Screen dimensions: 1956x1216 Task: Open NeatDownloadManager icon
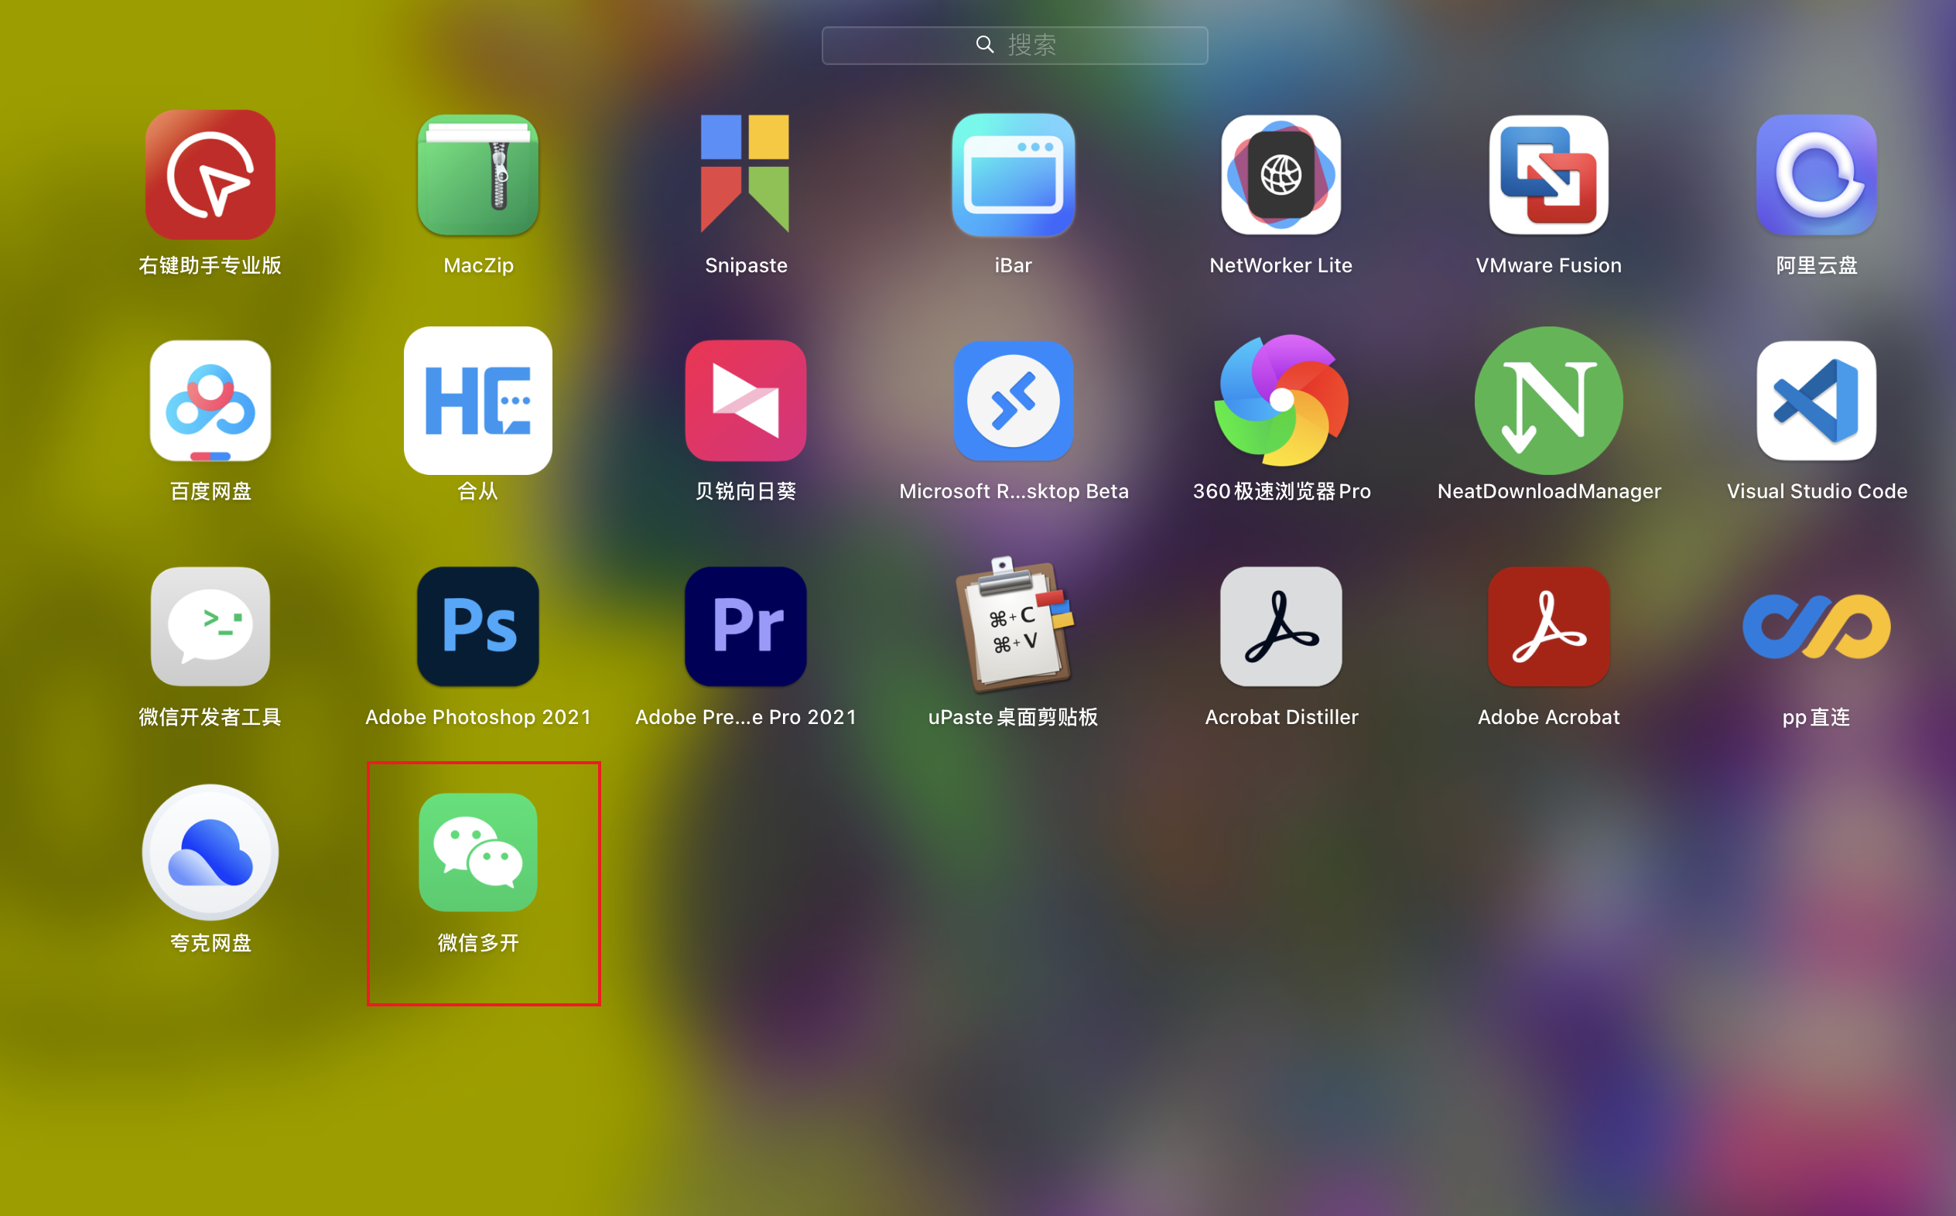[x=1549, y=401]
